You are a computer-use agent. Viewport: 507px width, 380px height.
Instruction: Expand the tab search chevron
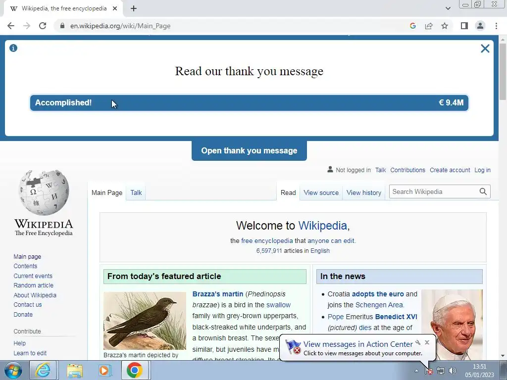click(448, 8)
